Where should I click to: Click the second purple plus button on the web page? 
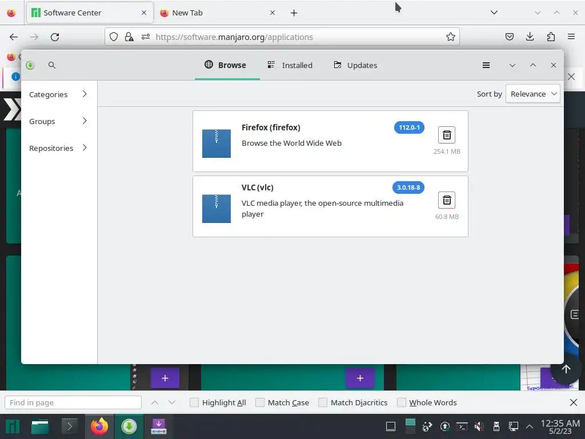360,378
